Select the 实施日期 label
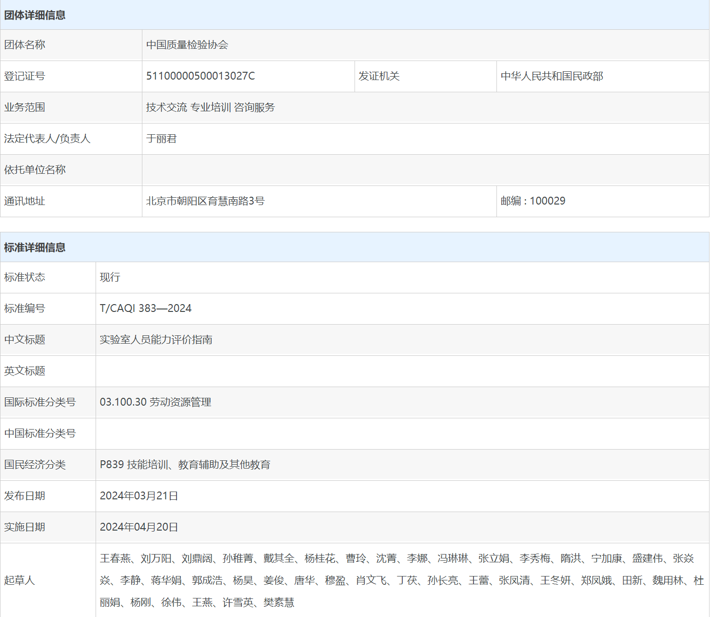The width and height of the screenshot is (711, 617). point(24,527)
